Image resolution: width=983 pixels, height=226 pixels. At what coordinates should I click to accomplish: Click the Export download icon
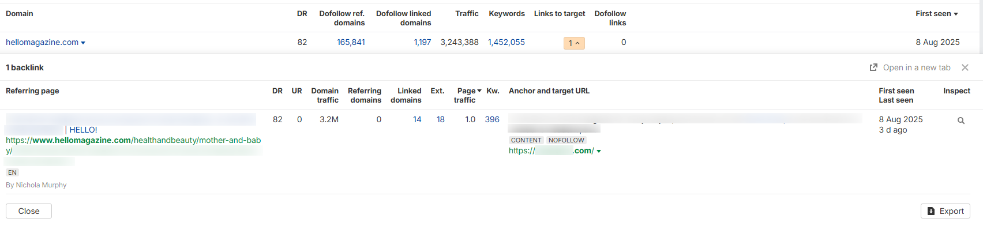click(x=931, y=211)
